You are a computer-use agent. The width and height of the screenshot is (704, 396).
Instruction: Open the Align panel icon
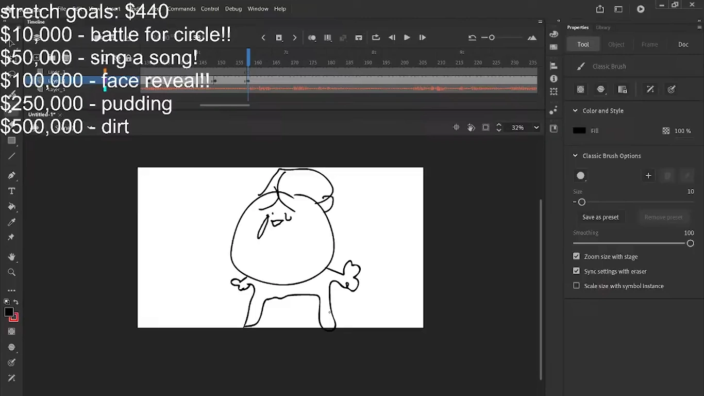tap(554, 66)
